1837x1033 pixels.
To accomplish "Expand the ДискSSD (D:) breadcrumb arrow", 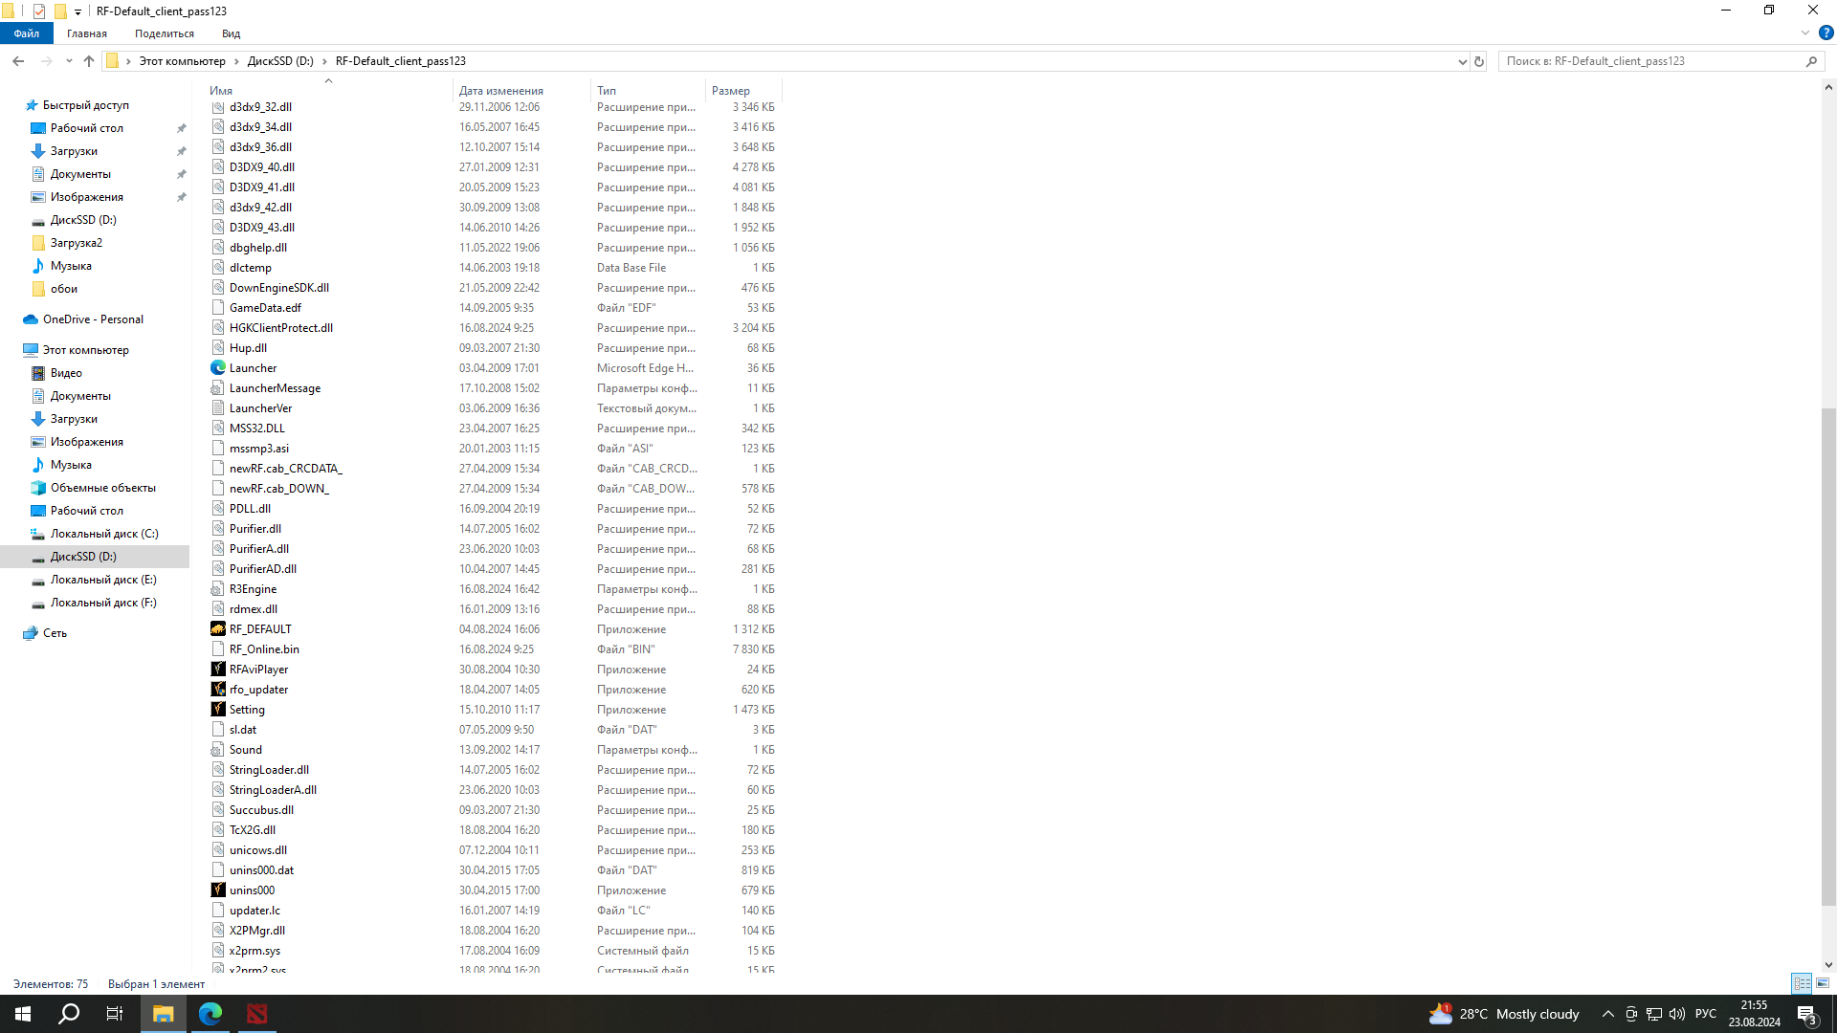I will tap(324, 61).
